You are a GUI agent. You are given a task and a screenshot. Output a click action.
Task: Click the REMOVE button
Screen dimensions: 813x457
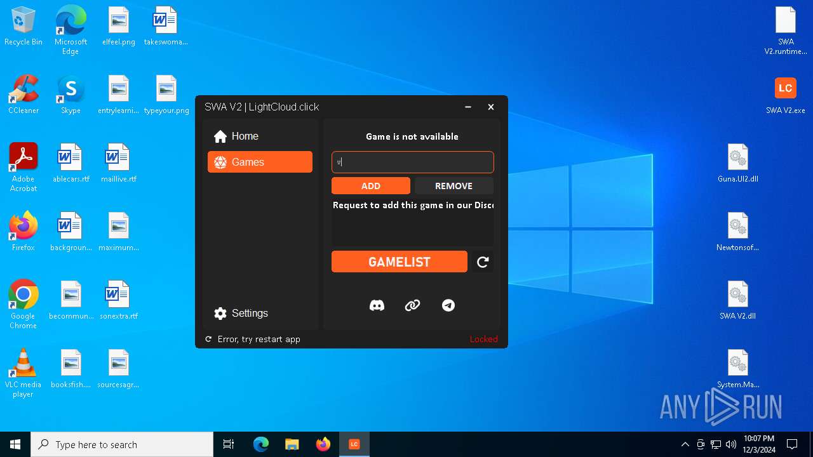coord(454,186)
